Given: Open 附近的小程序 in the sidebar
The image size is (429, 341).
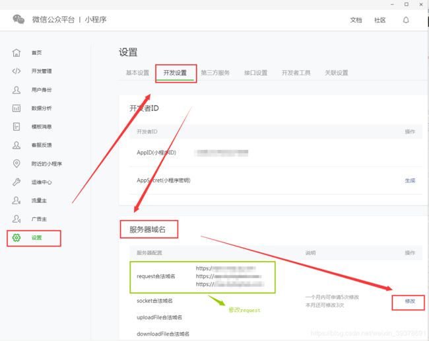Looking at the screenshot, I should (x=46, y=164).
